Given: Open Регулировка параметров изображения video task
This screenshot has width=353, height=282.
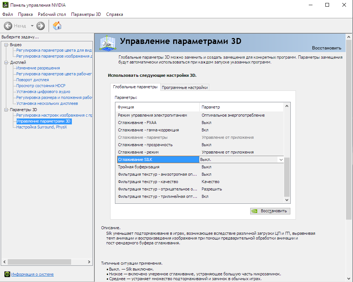Looking at the screenshot, I should 54,56.
